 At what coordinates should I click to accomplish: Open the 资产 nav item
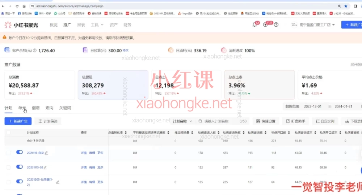(113, 25)
